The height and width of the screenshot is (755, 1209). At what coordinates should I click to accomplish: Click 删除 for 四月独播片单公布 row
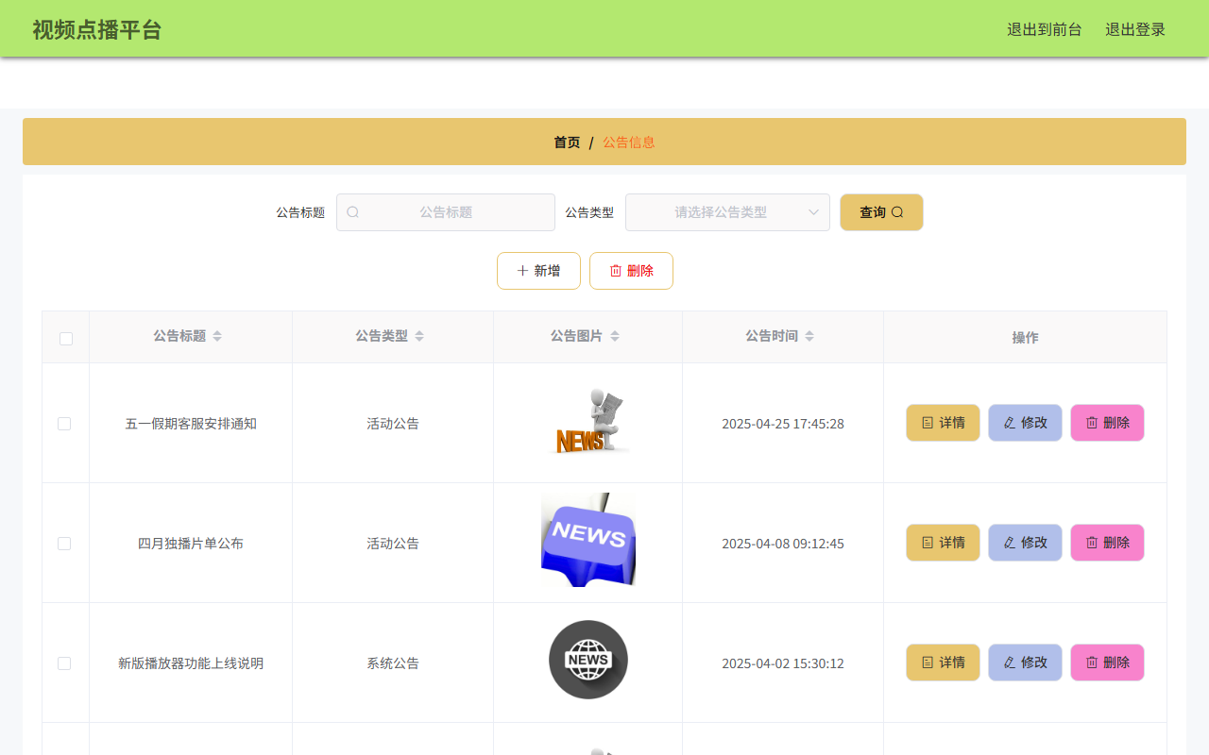[x=1107, y=543]
